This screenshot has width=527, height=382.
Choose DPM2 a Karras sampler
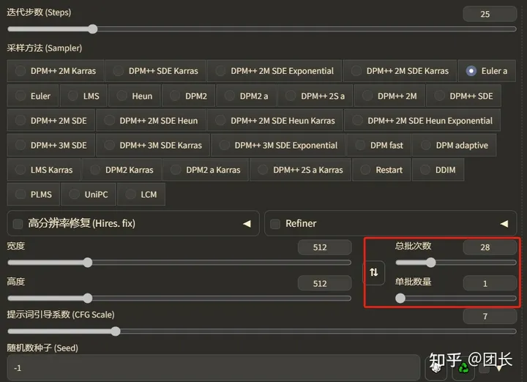click(x=206, y=170)
